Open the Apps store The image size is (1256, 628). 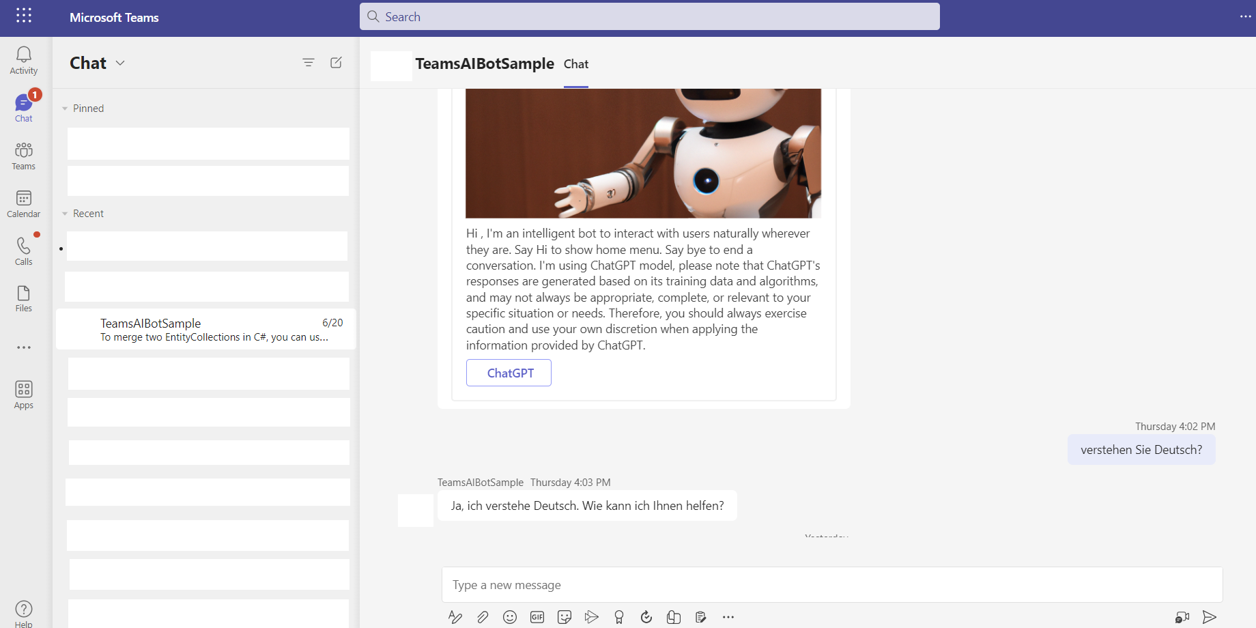[x=24, y=395]
